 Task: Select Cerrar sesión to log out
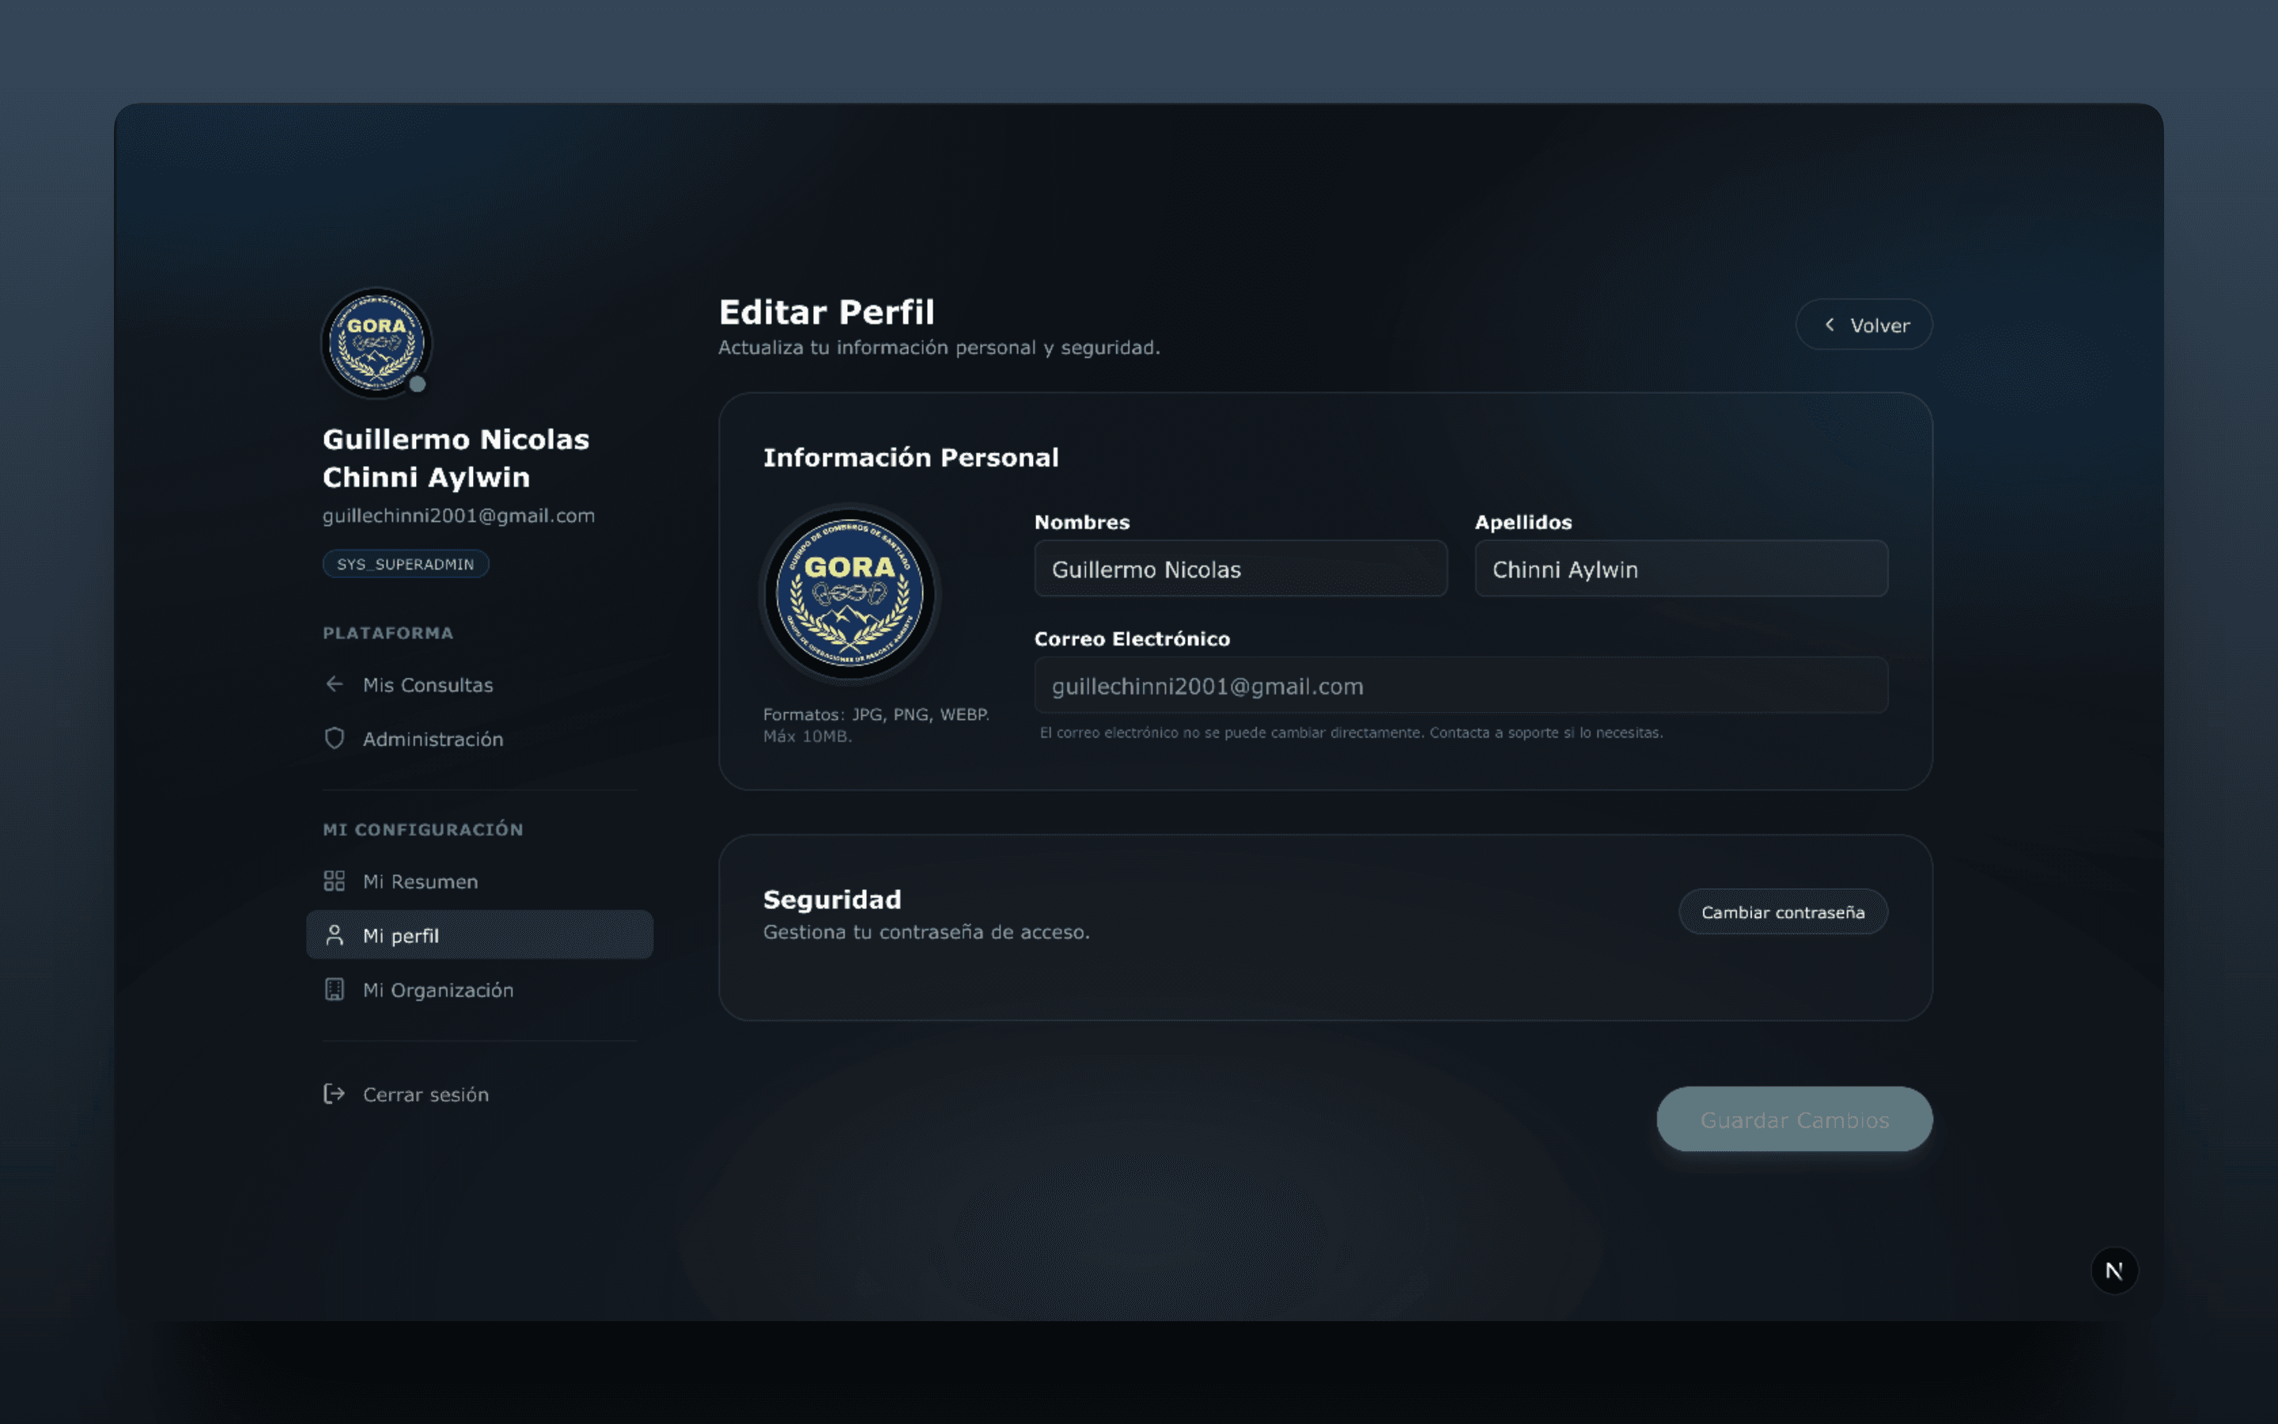click(426, 1094)
